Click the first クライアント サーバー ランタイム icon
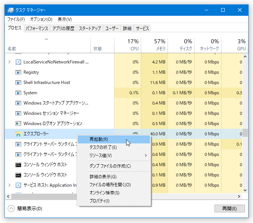Viewport: 253px width, 223px height. [18, 144]
